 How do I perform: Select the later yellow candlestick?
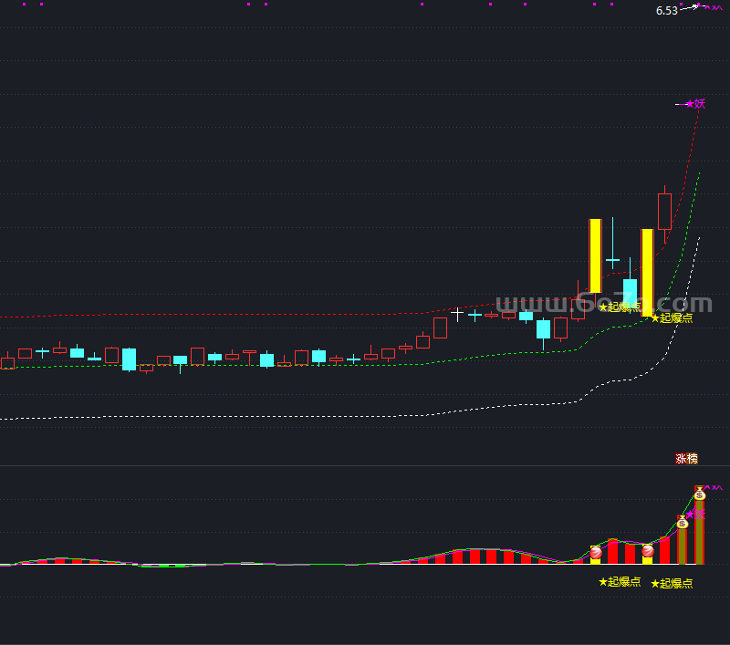[x=648, y=273]
